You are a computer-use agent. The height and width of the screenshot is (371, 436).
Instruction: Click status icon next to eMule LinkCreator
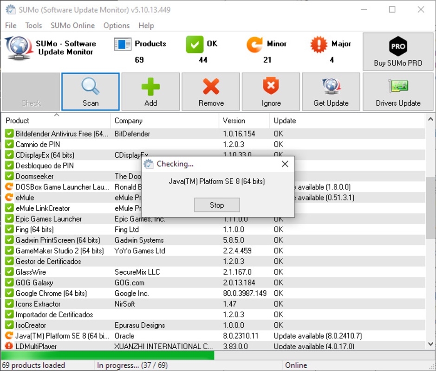click(x=9, y=208)
